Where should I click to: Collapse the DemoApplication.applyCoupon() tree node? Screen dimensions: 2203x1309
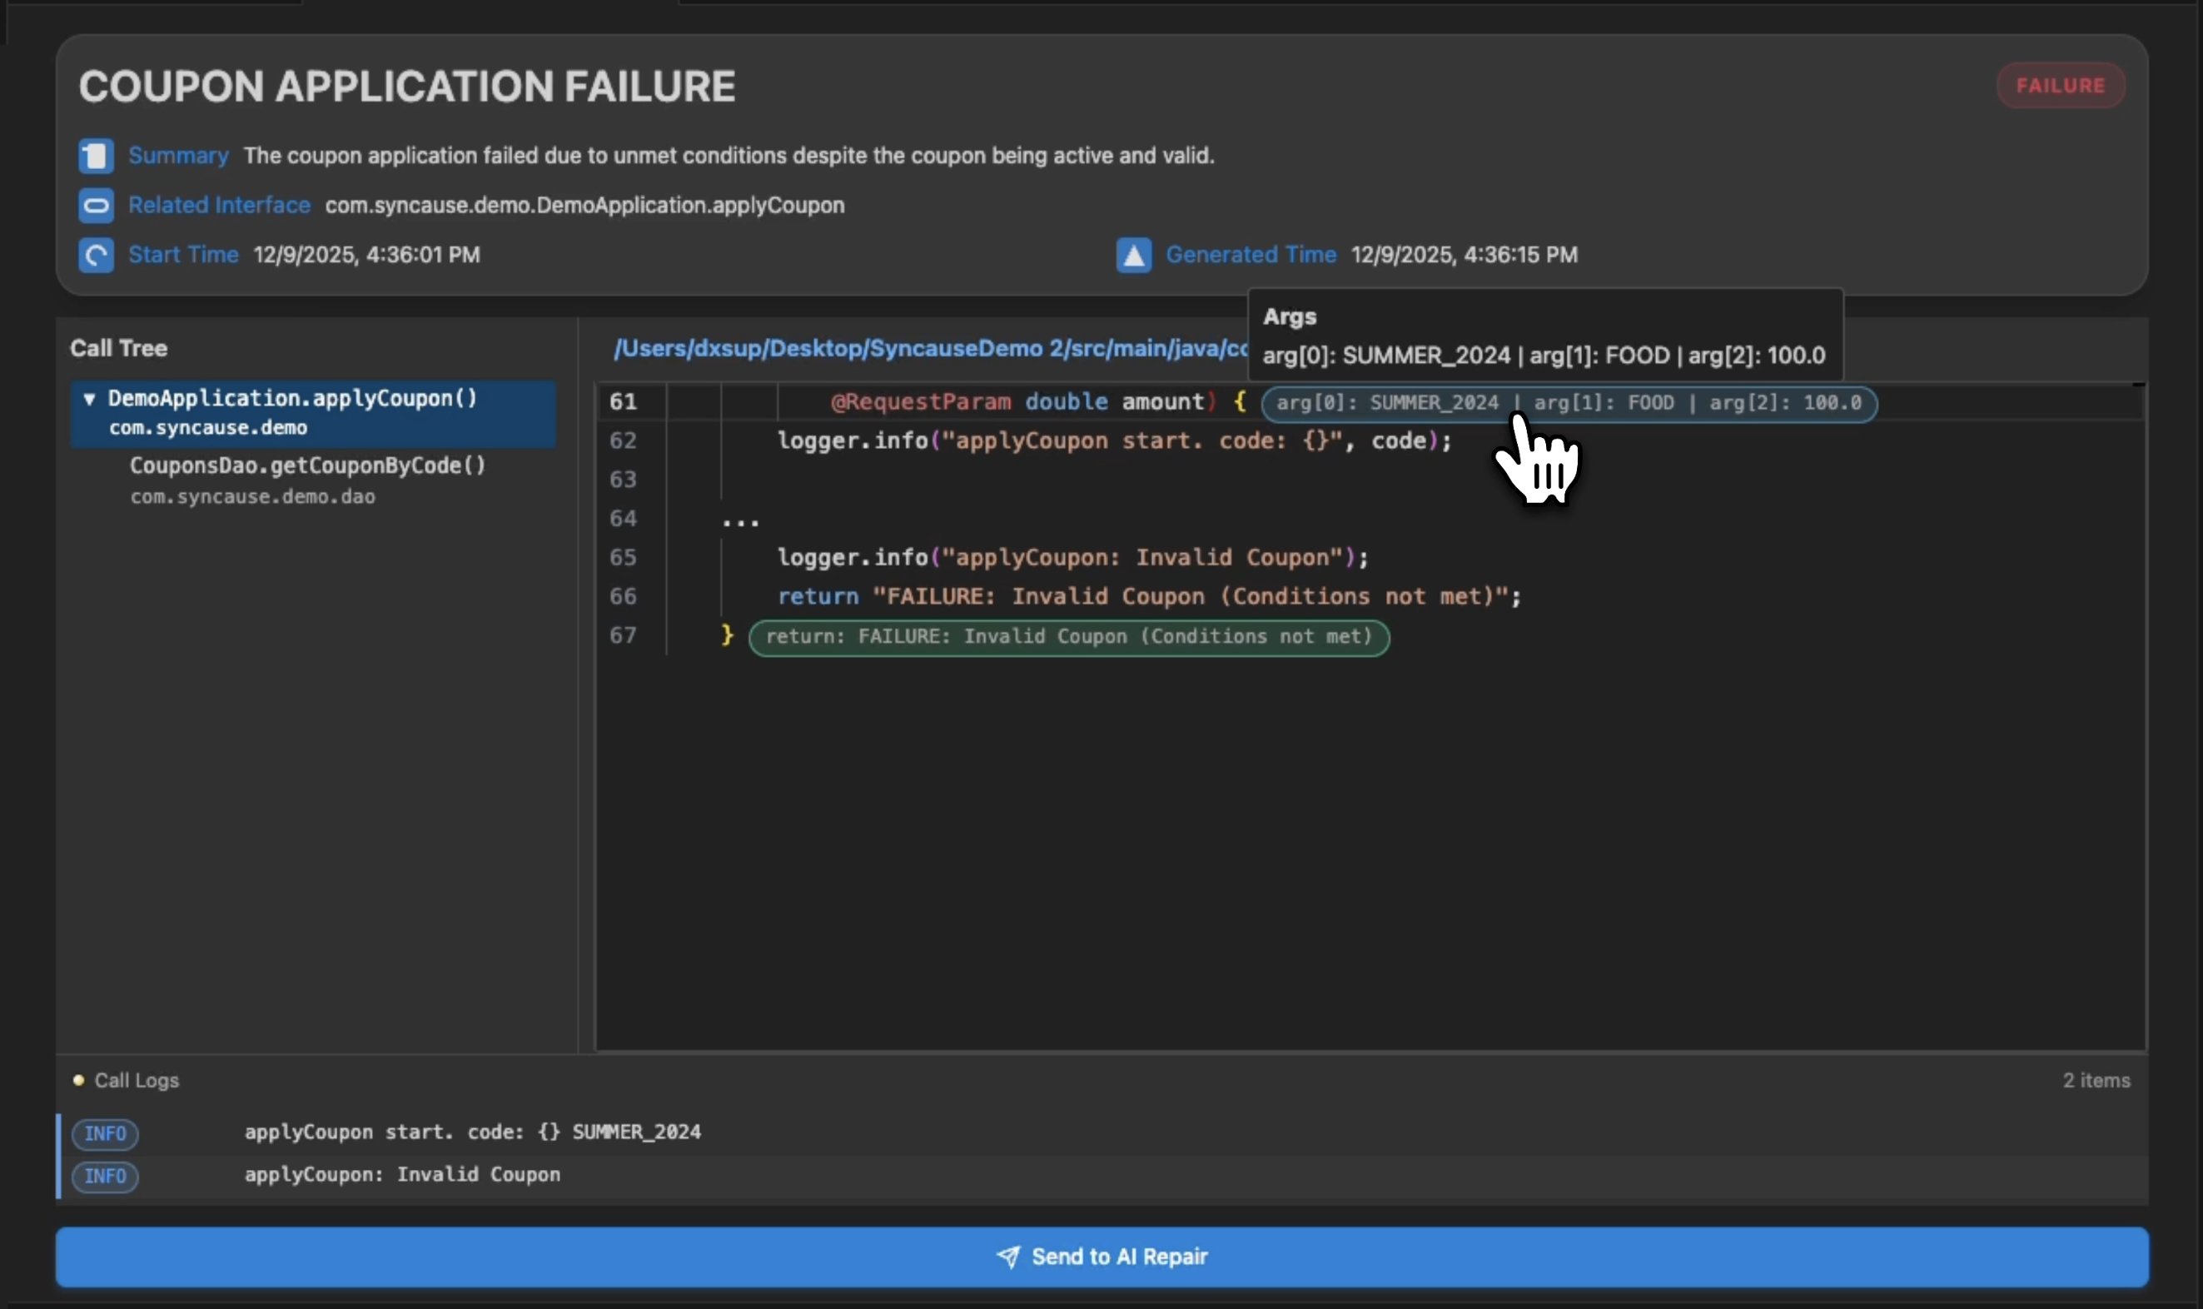[x=89, y=398]
